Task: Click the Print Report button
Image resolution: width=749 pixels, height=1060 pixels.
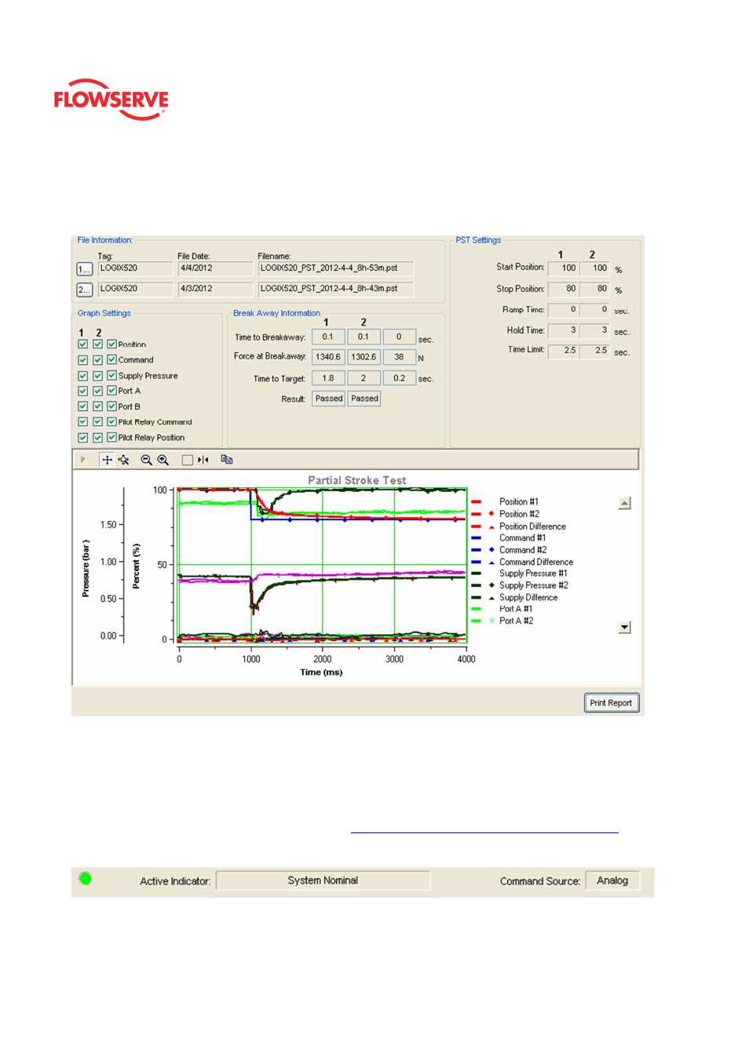Action: (611, 703)
